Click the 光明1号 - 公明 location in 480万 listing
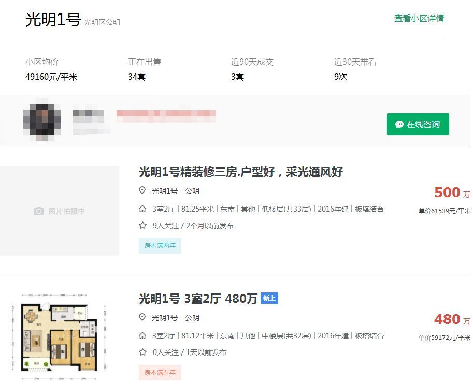This screenshot has height=384, width=473. pos(175,318)
